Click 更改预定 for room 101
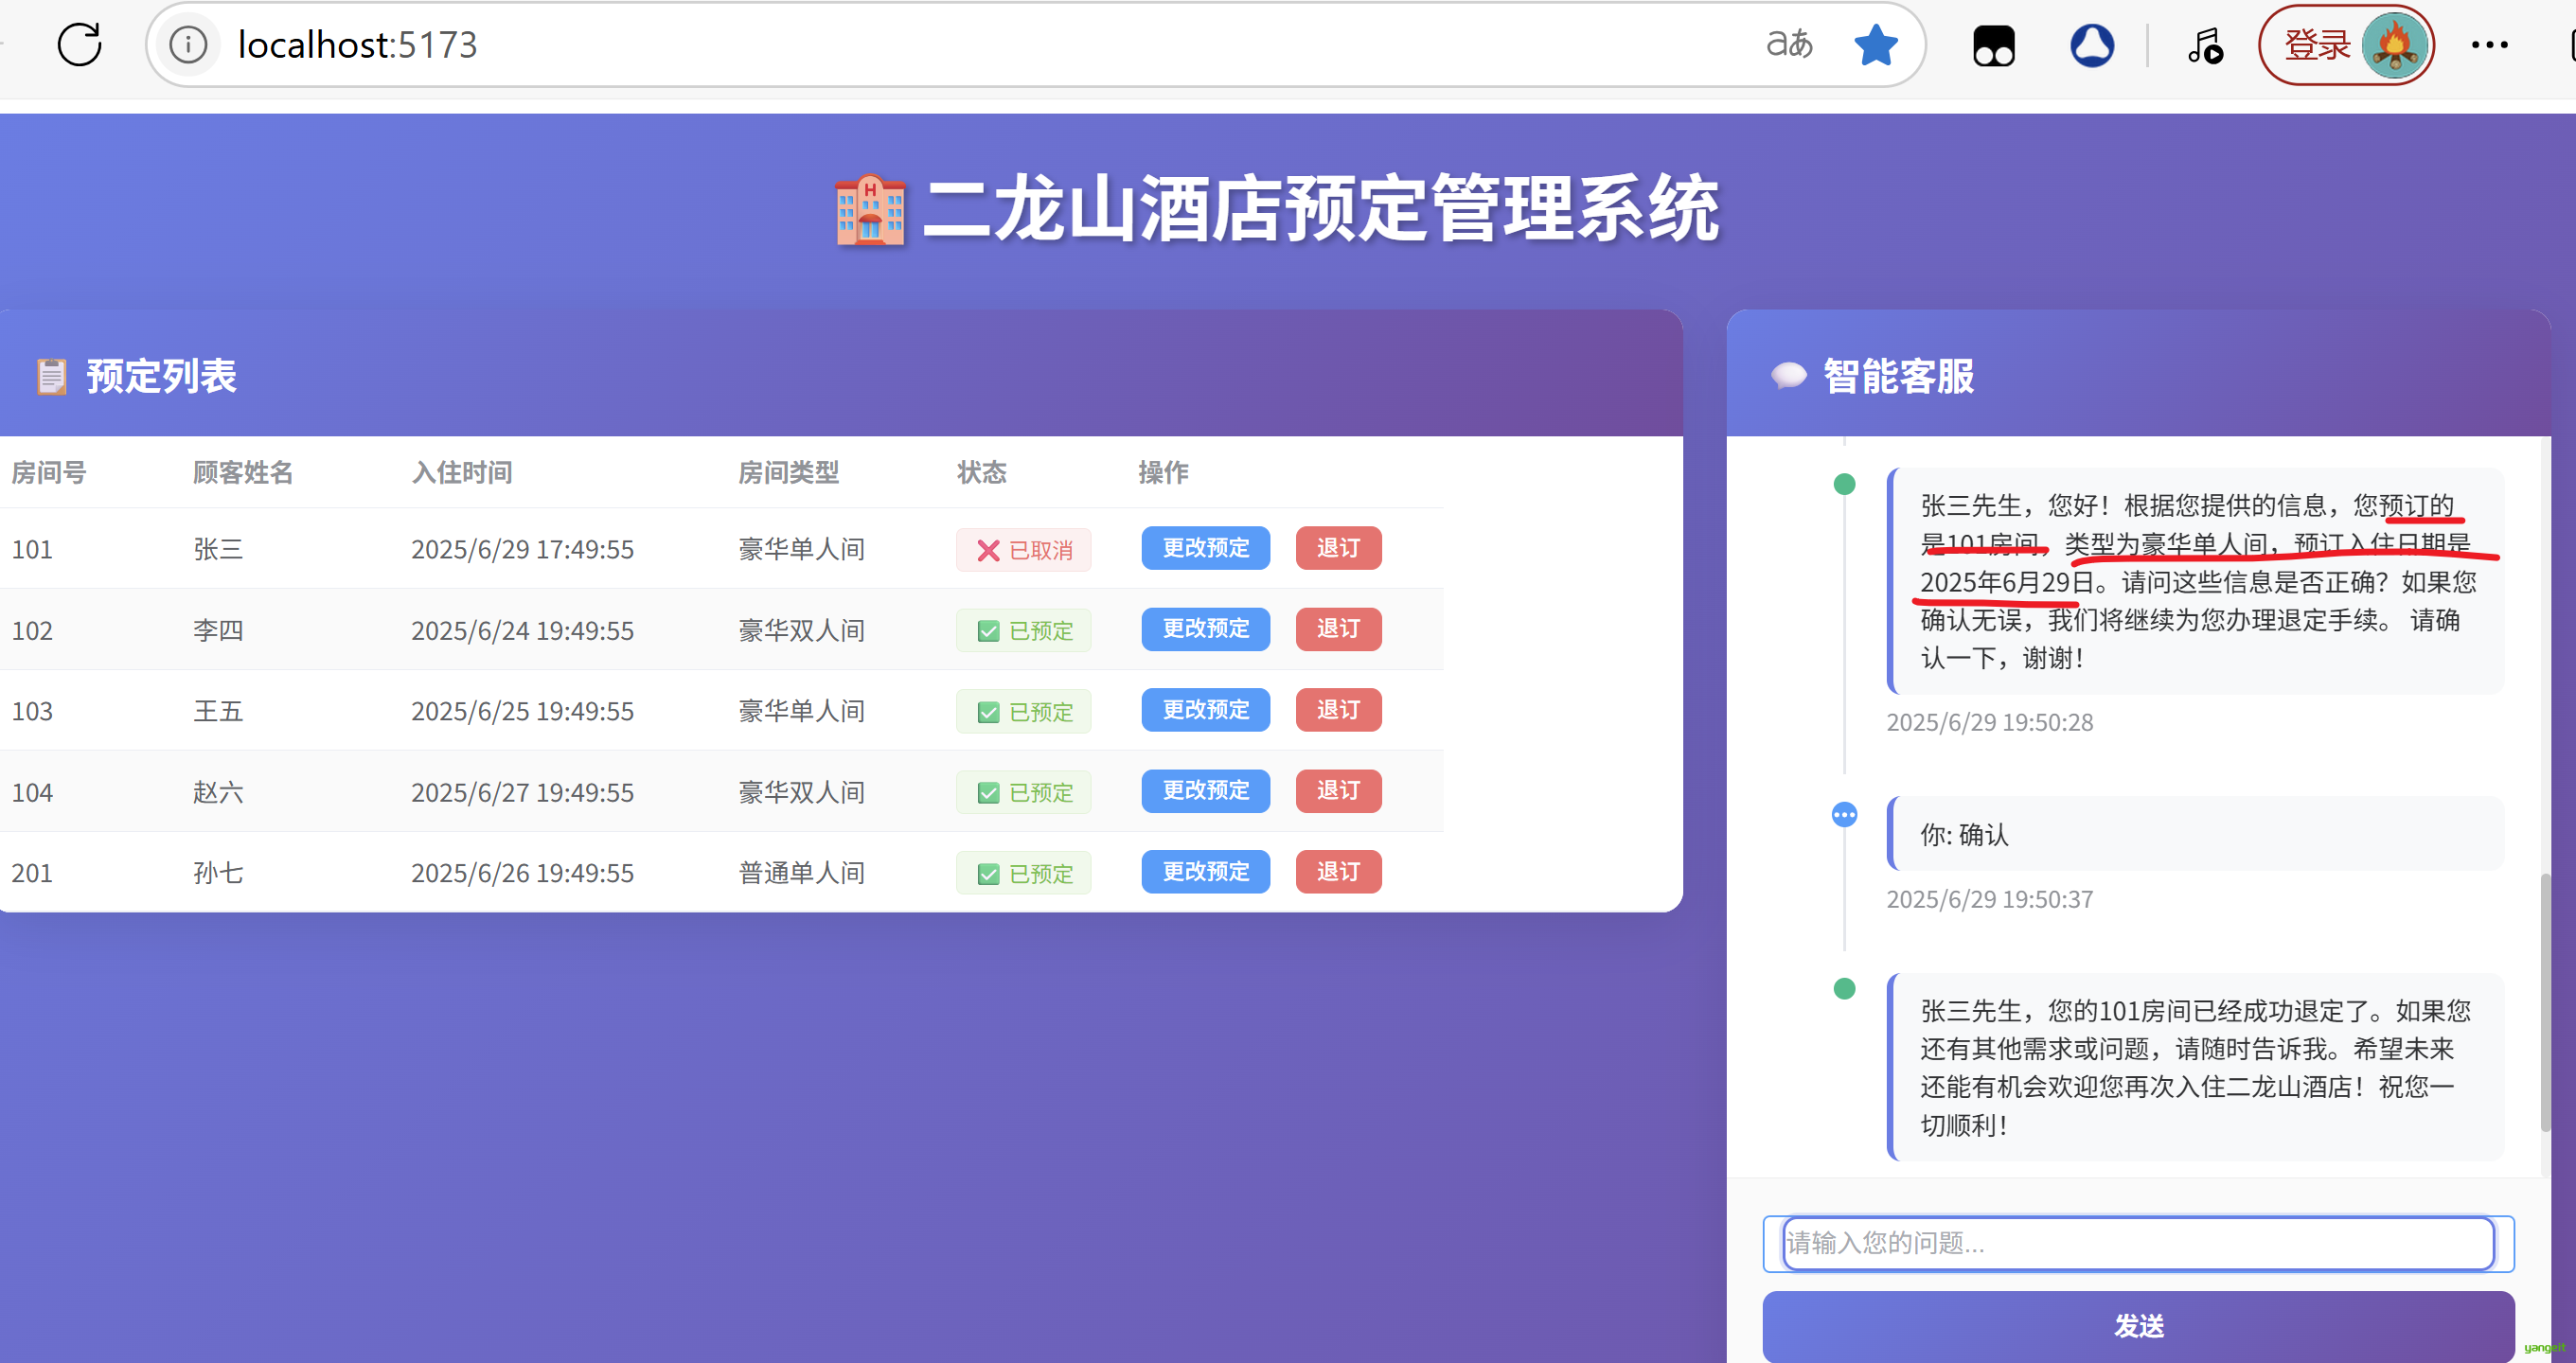 pyautogui.click(x=1205, y=548)
